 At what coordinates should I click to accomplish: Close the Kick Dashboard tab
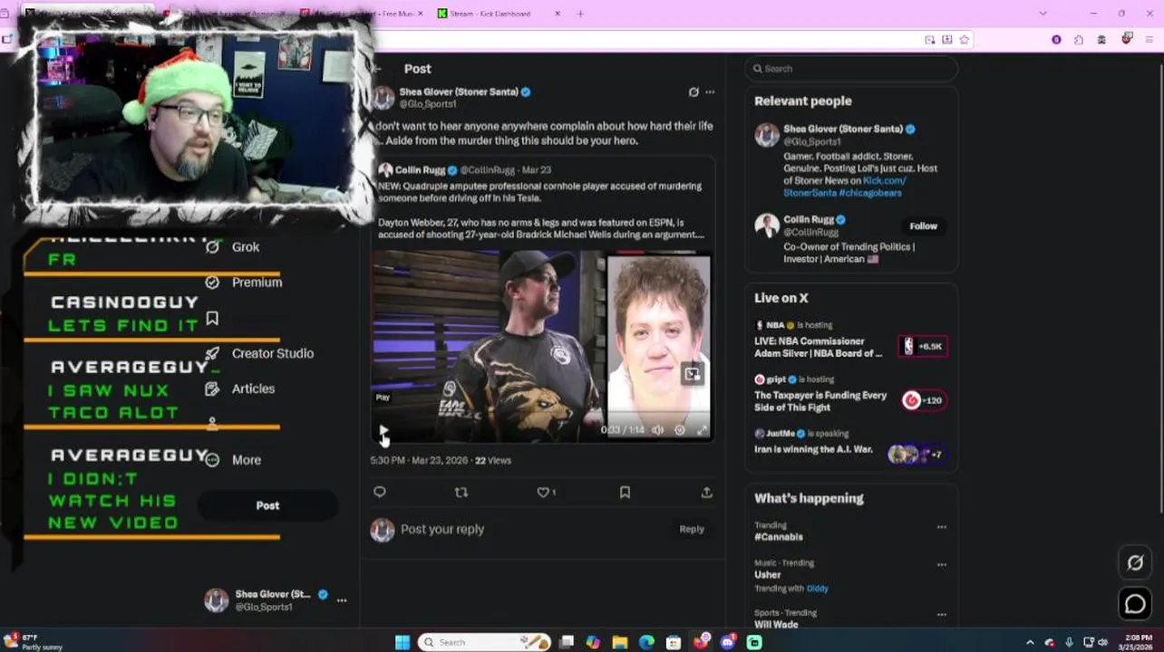558,14
